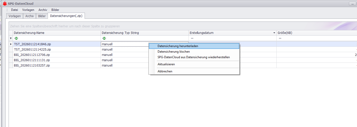Image resolution: width=357 pixels, height=127 pixels.
Task: Click the menu bar drag handle grip
Action: coord(7,10)
